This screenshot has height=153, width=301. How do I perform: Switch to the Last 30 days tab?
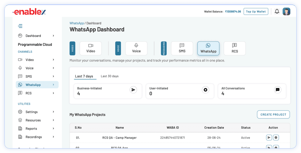pos(110,76)
